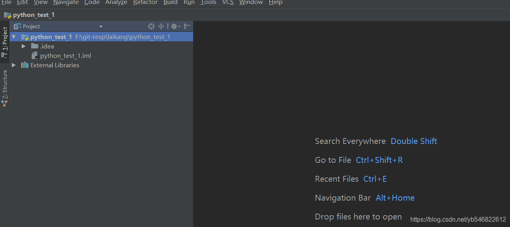
Task: Click the Search Everywhere text
Action: point(350,141)
